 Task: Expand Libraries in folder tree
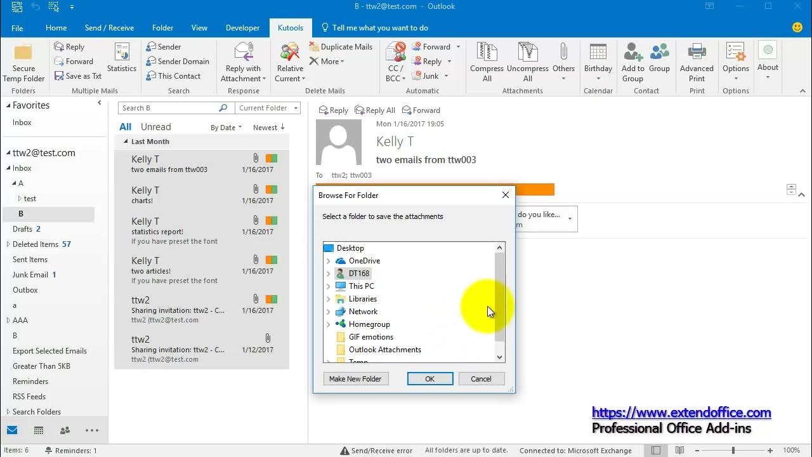[x=328, y=299]
